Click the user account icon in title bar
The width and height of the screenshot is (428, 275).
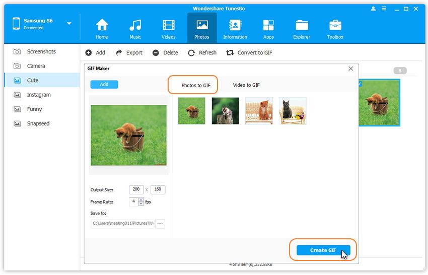(373, 9)
